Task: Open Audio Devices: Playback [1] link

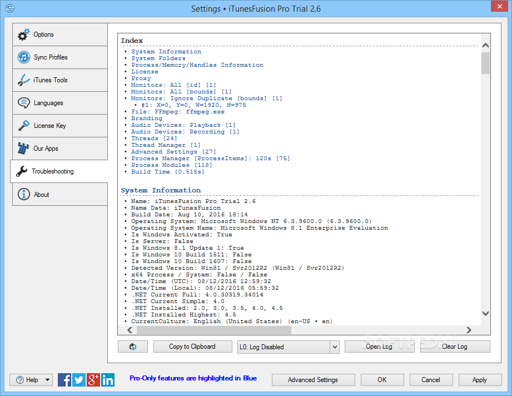Action: 183,125
